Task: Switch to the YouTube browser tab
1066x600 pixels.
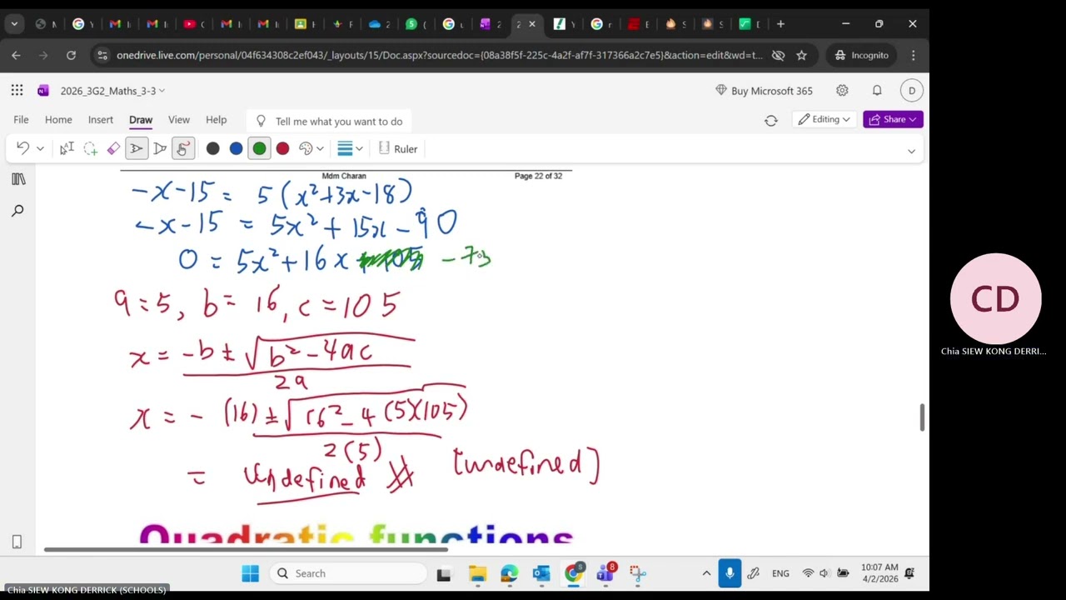Action: tap(195, 24)
